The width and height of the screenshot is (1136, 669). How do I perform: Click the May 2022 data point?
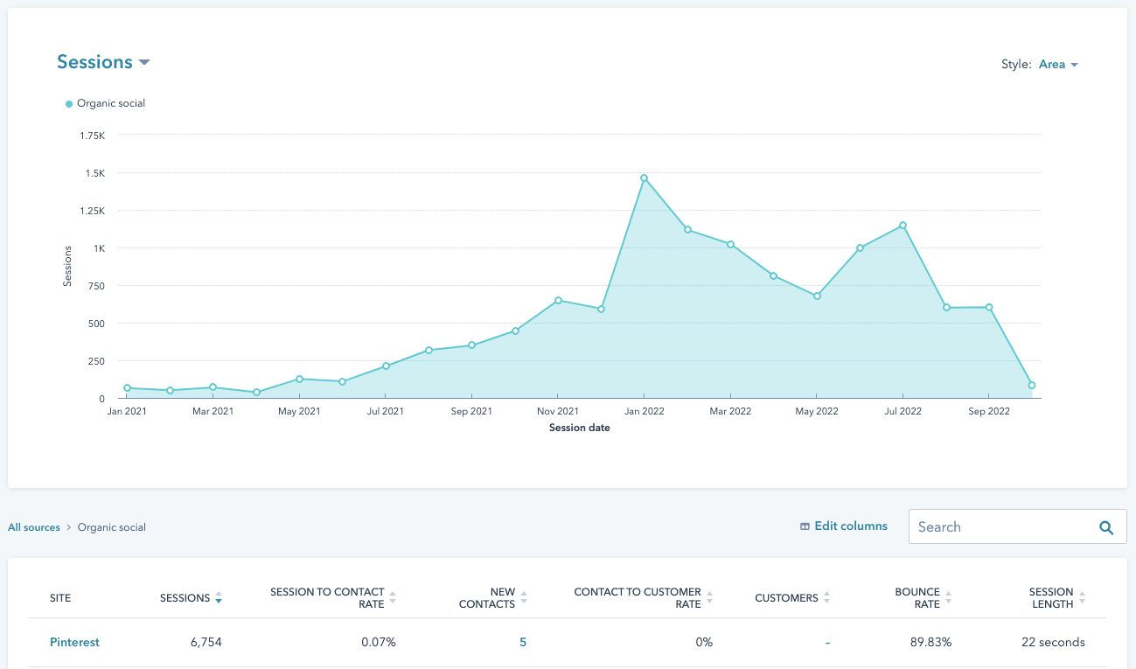tap(817, 296)
